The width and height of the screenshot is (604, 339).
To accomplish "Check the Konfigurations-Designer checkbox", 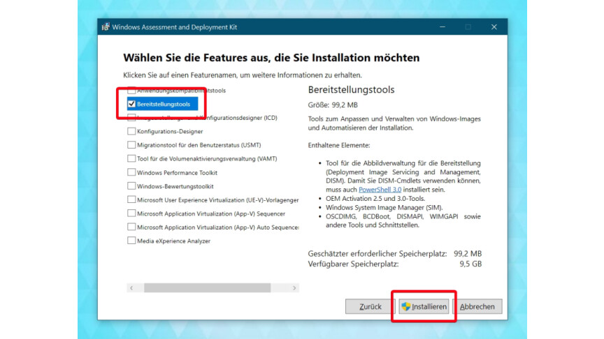I will point(131,131).
